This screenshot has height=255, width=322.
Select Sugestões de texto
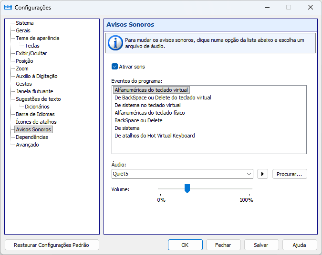(x=38, y=99)
